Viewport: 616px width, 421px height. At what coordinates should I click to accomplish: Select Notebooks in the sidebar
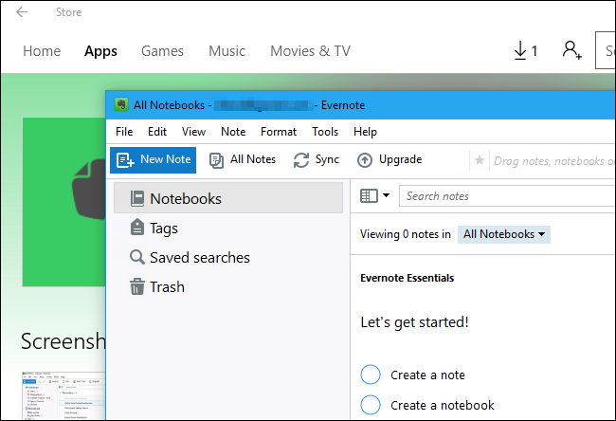pos(228,198)
